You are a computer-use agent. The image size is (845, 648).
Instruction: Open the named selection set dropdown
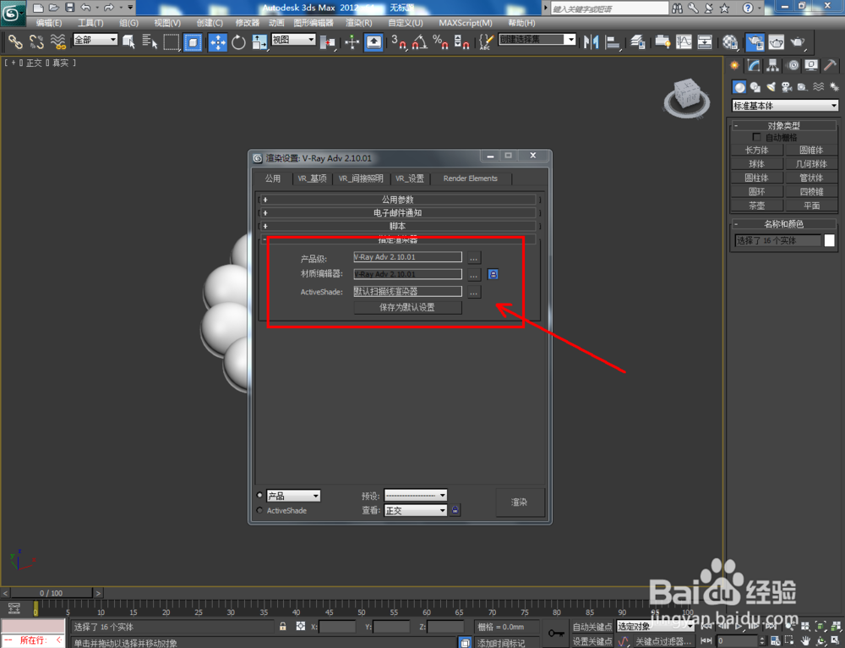click(x=537, y=40)
